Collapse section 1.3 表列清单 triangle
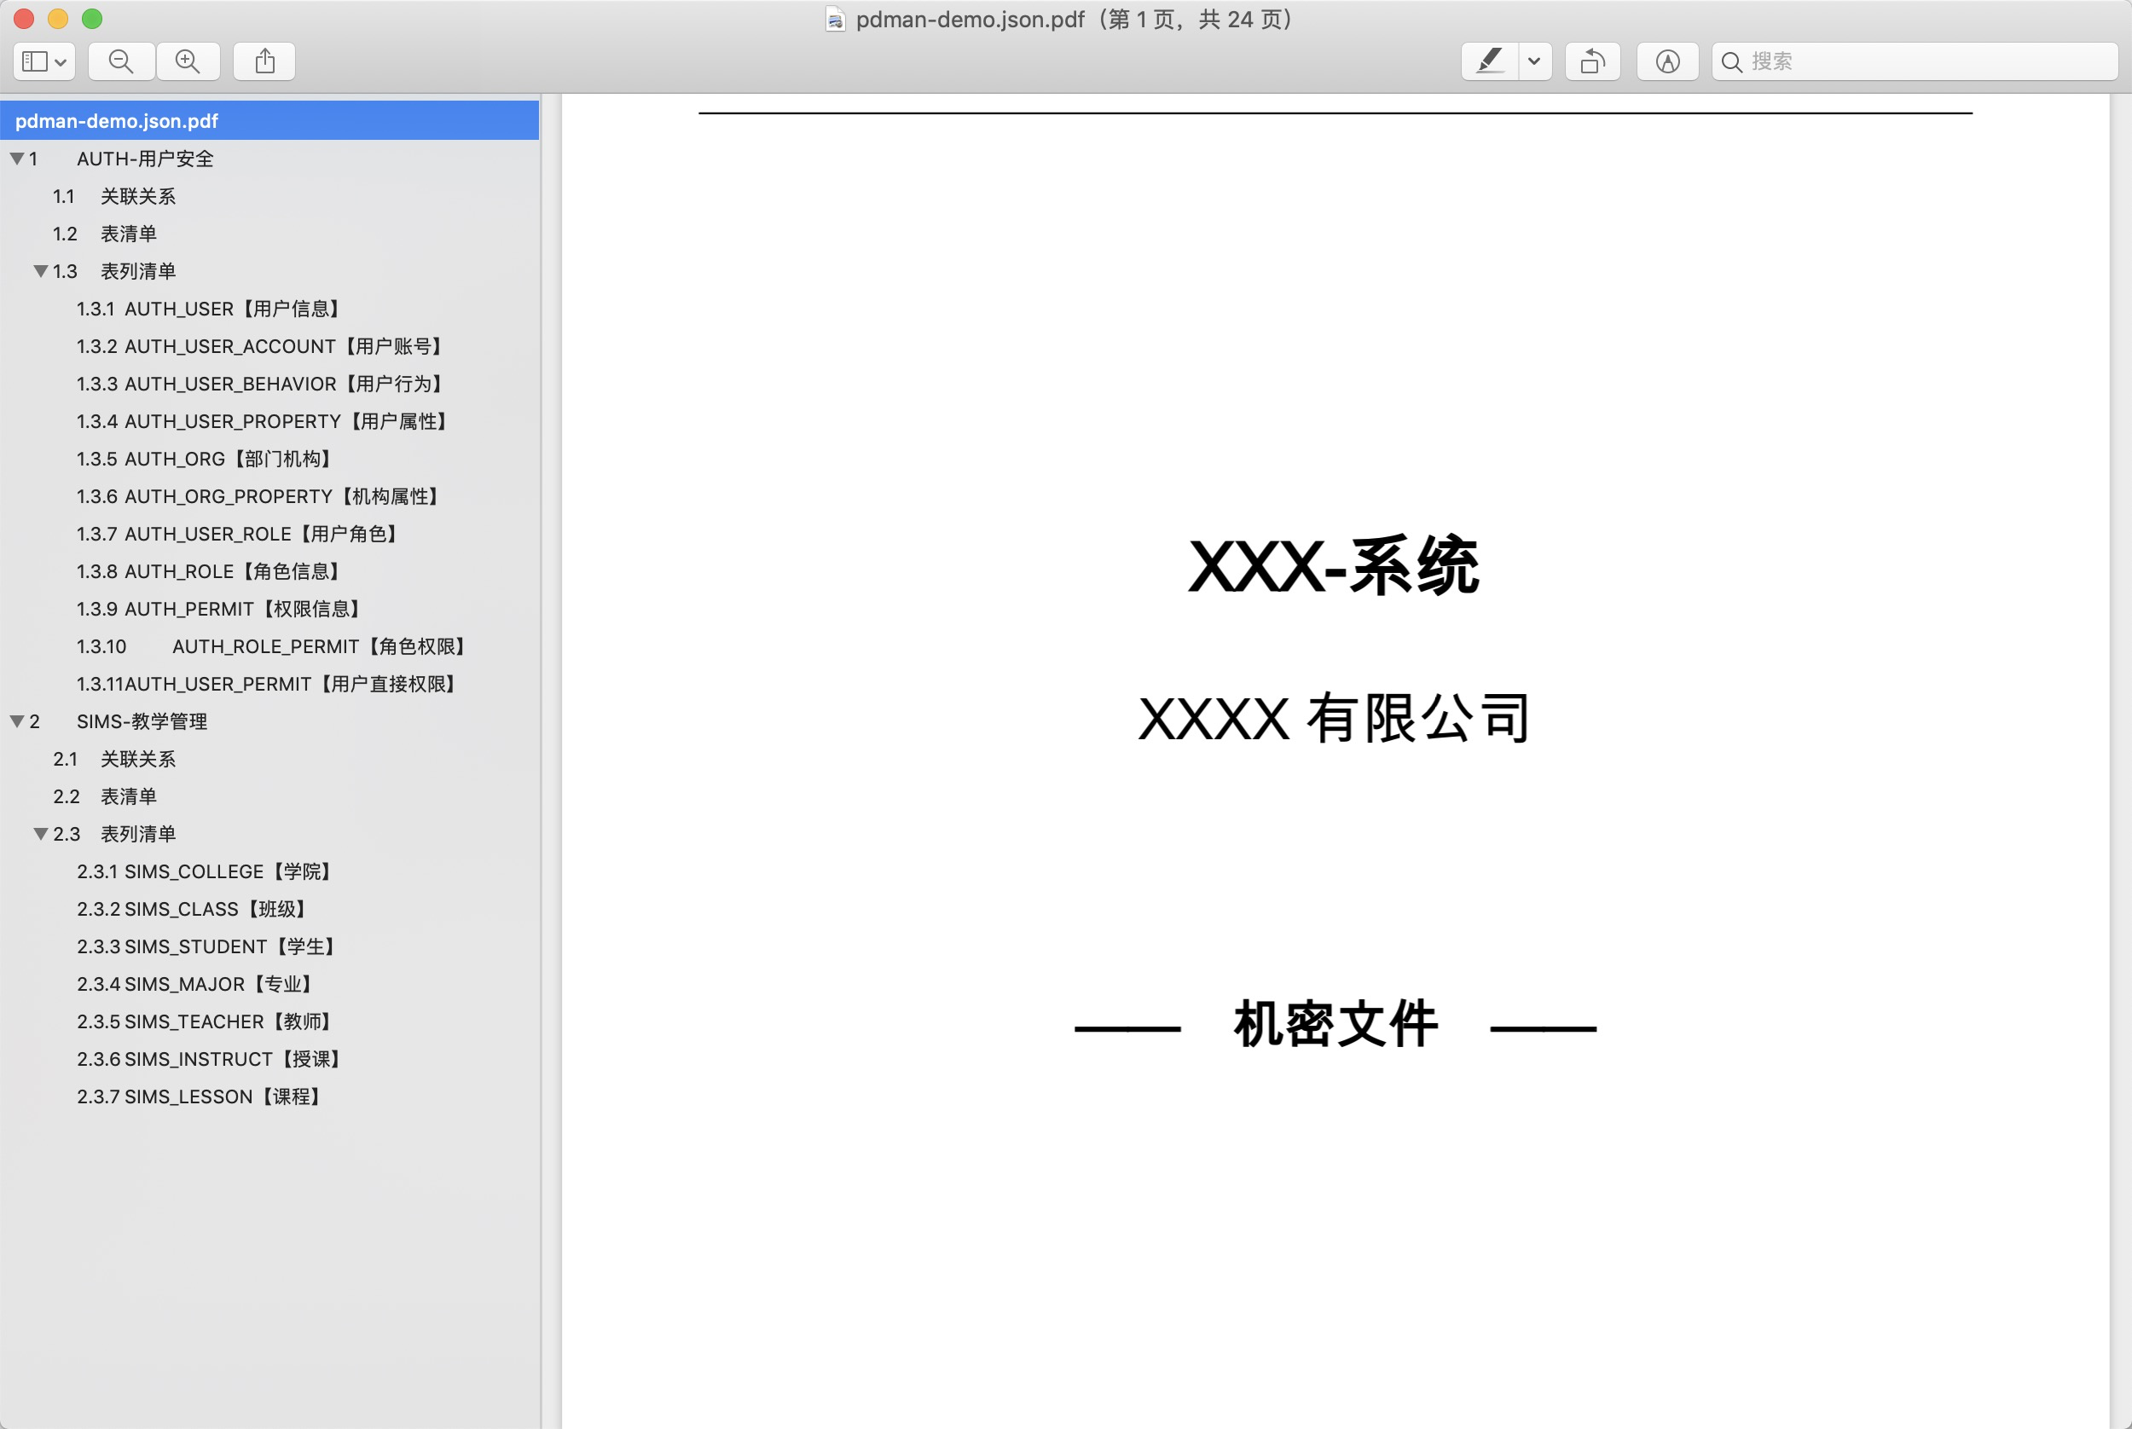This screenshot has height=1429, width=2132. [41, 270]
